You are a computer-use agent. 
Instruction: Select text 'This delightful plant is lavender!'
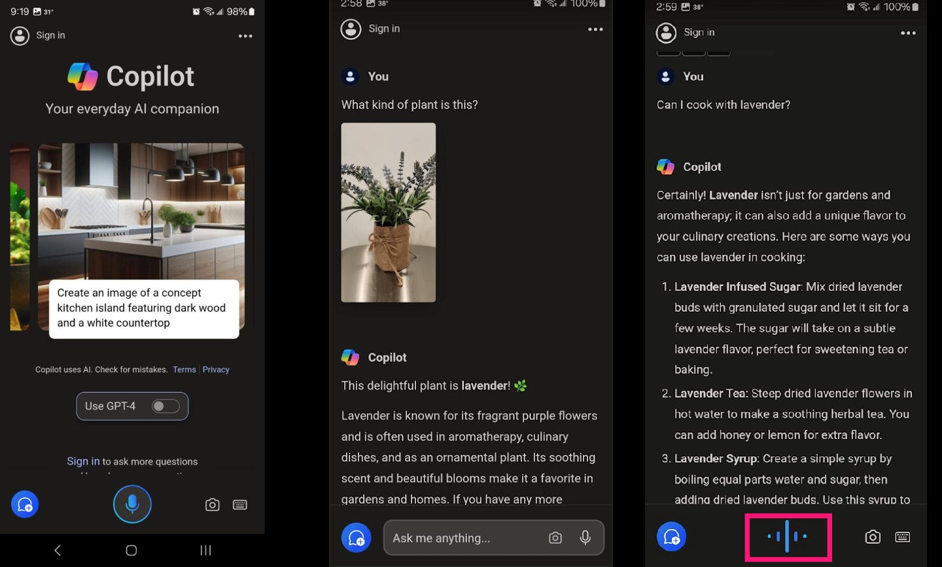pos(426,385)
